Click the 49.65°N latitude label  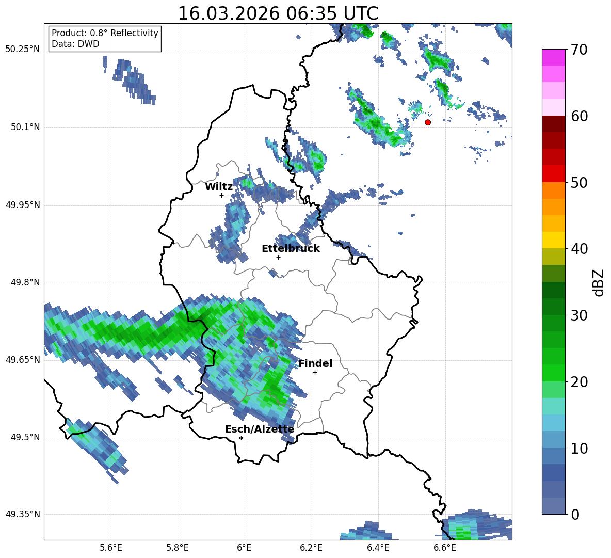click(22, 359)
